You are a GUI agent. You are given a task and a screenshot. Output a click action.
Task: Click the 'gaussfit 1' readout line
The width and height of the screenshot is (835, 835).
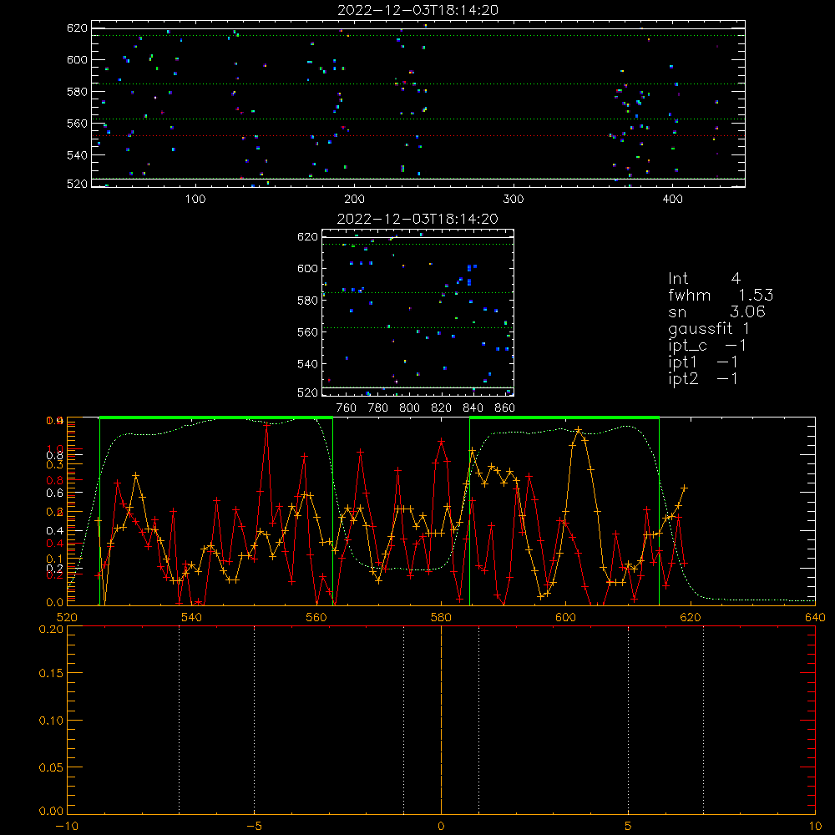pos(709,328)
